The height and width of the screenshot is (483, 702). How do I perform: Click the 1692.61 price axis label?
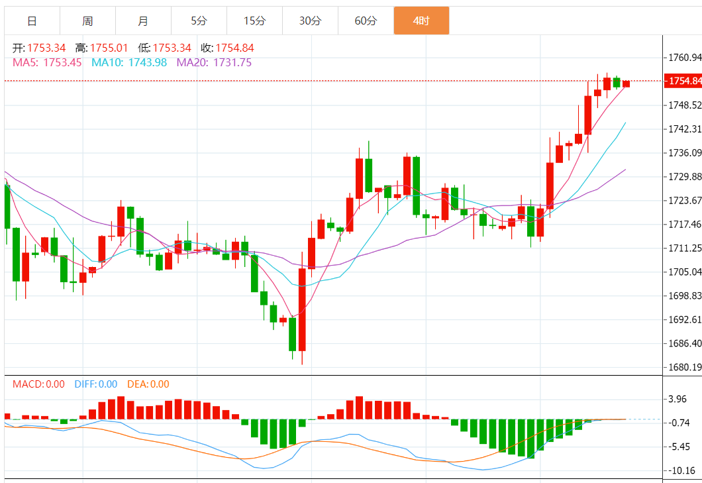click(685, 319)
